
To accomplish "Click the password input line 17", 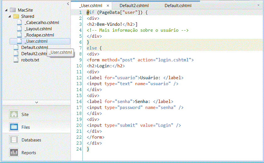I will (x=135, y=107).
